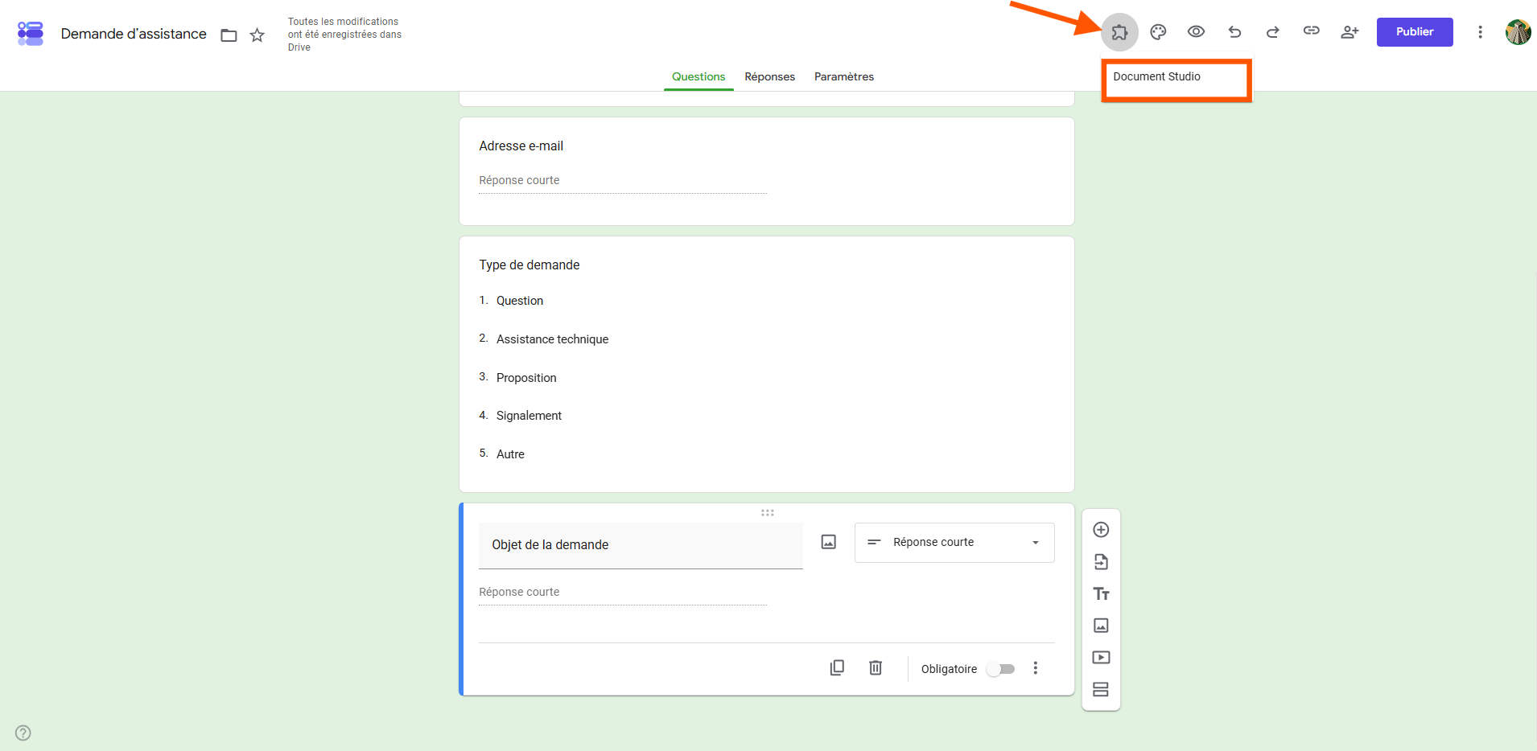Click the Proposition option

pyautogui.click(x=526, y=378)
